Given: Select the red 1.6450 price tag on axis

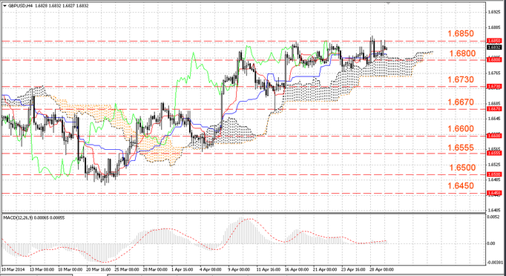Looking at the screenshot, I should pos(493,193).
